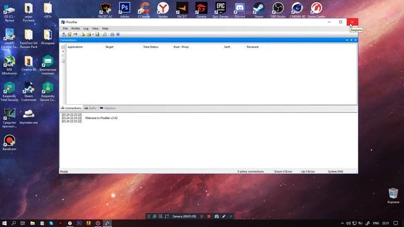The height and width of the screenshot is (227, 404).
Task: Sort by the Sent column header
Action: click(227, 47)
